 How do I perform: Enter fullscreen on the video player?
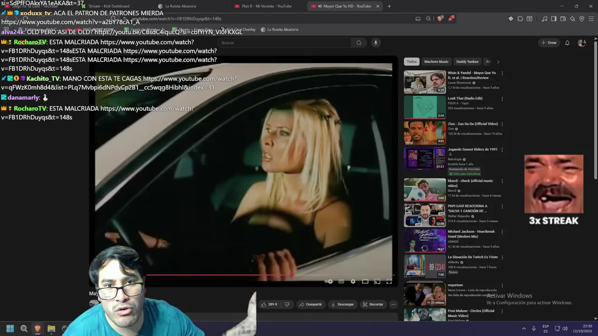[x=389, y=281]
